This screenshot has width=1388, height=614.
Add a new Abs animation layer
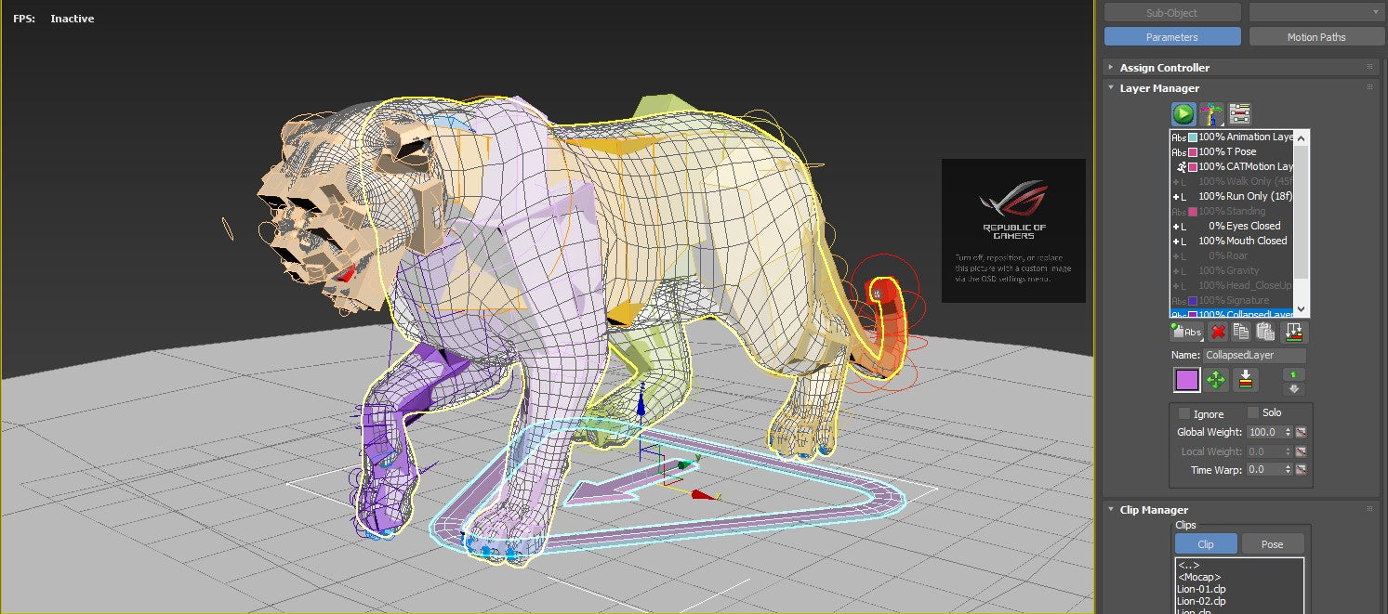[1186, 332]
